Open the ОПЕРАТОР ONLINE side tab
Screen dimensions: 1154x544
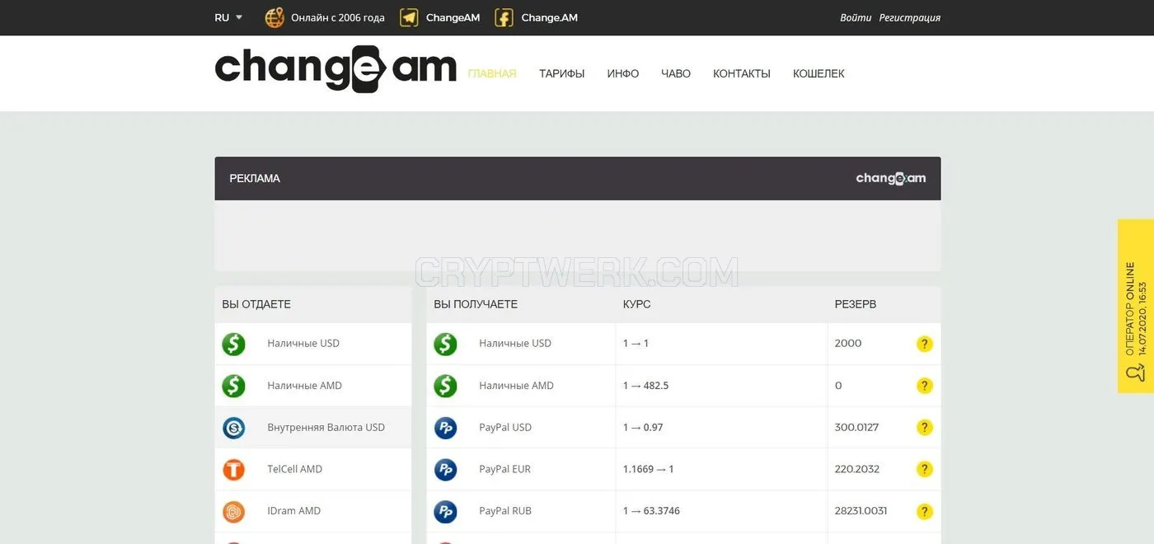point(1136,306)
